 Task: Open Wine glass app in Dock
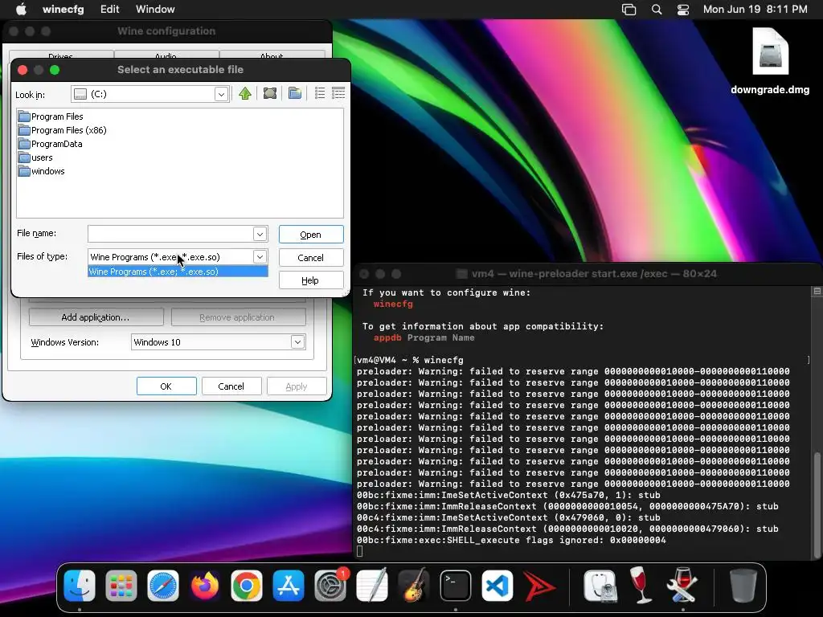point(641,586)
